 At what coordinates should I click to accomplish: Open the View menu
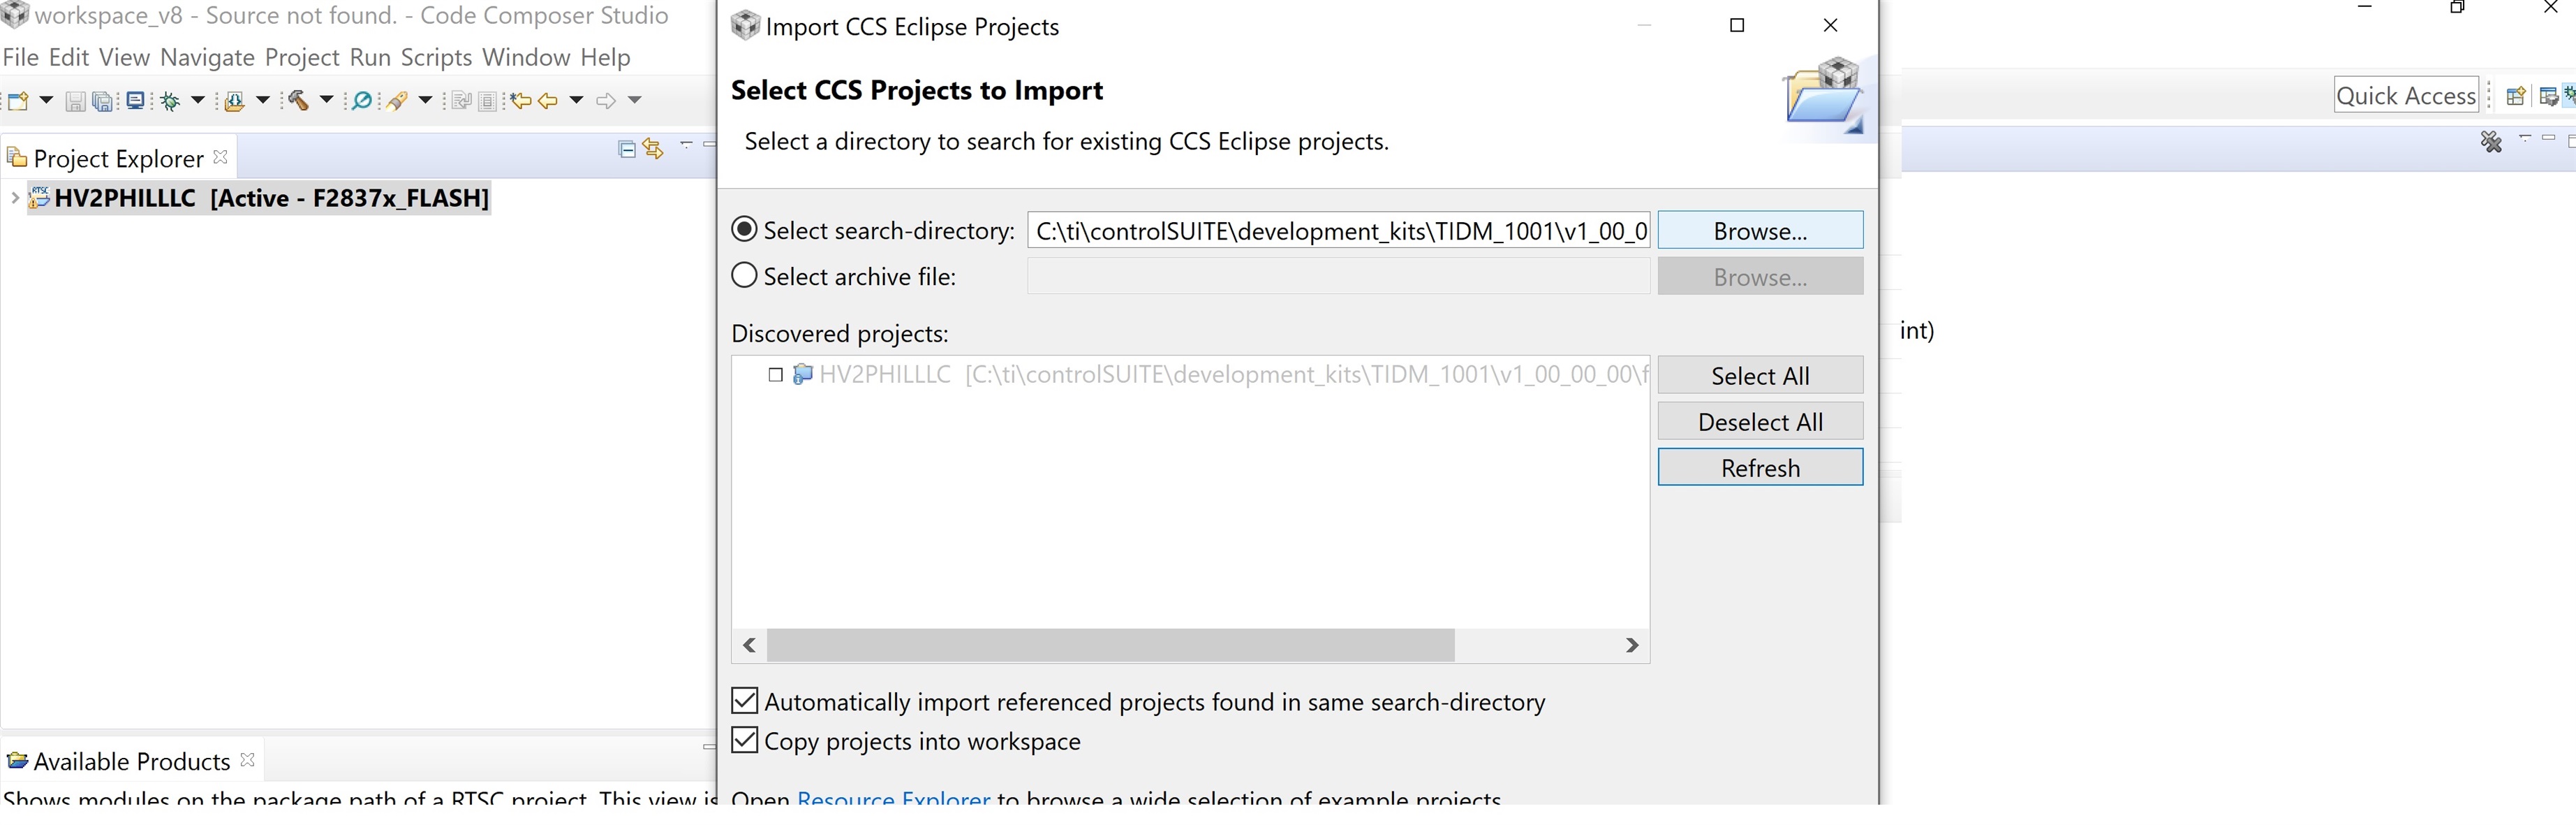click(x=124, y=57)
